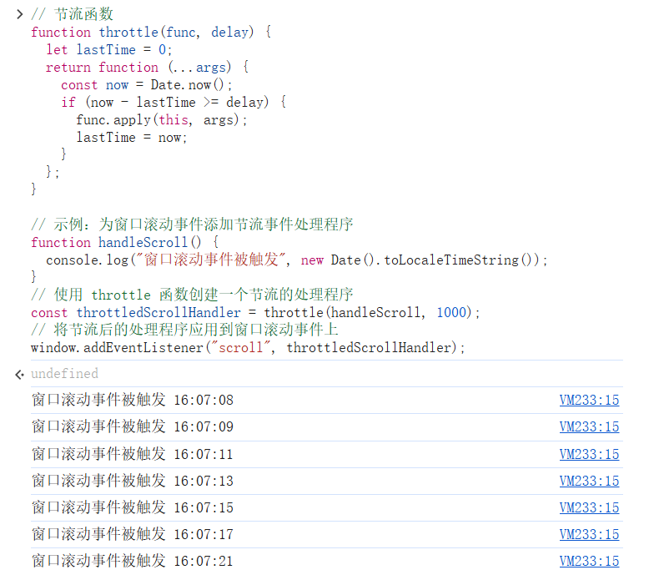Image resolution: width=654 pixels, height=575 pixels.
Task: Open VM233:15 link on the 16:07:11 log row
Action: [589, 454]
